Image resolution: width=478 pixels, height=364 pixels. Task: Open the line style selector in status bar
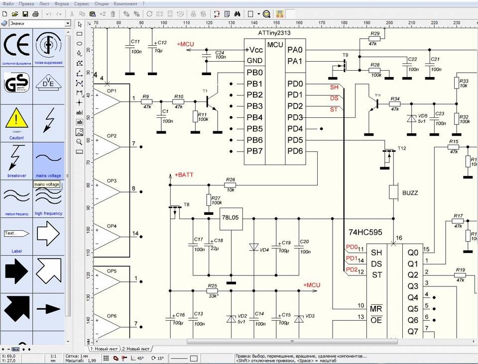point(180,358)
